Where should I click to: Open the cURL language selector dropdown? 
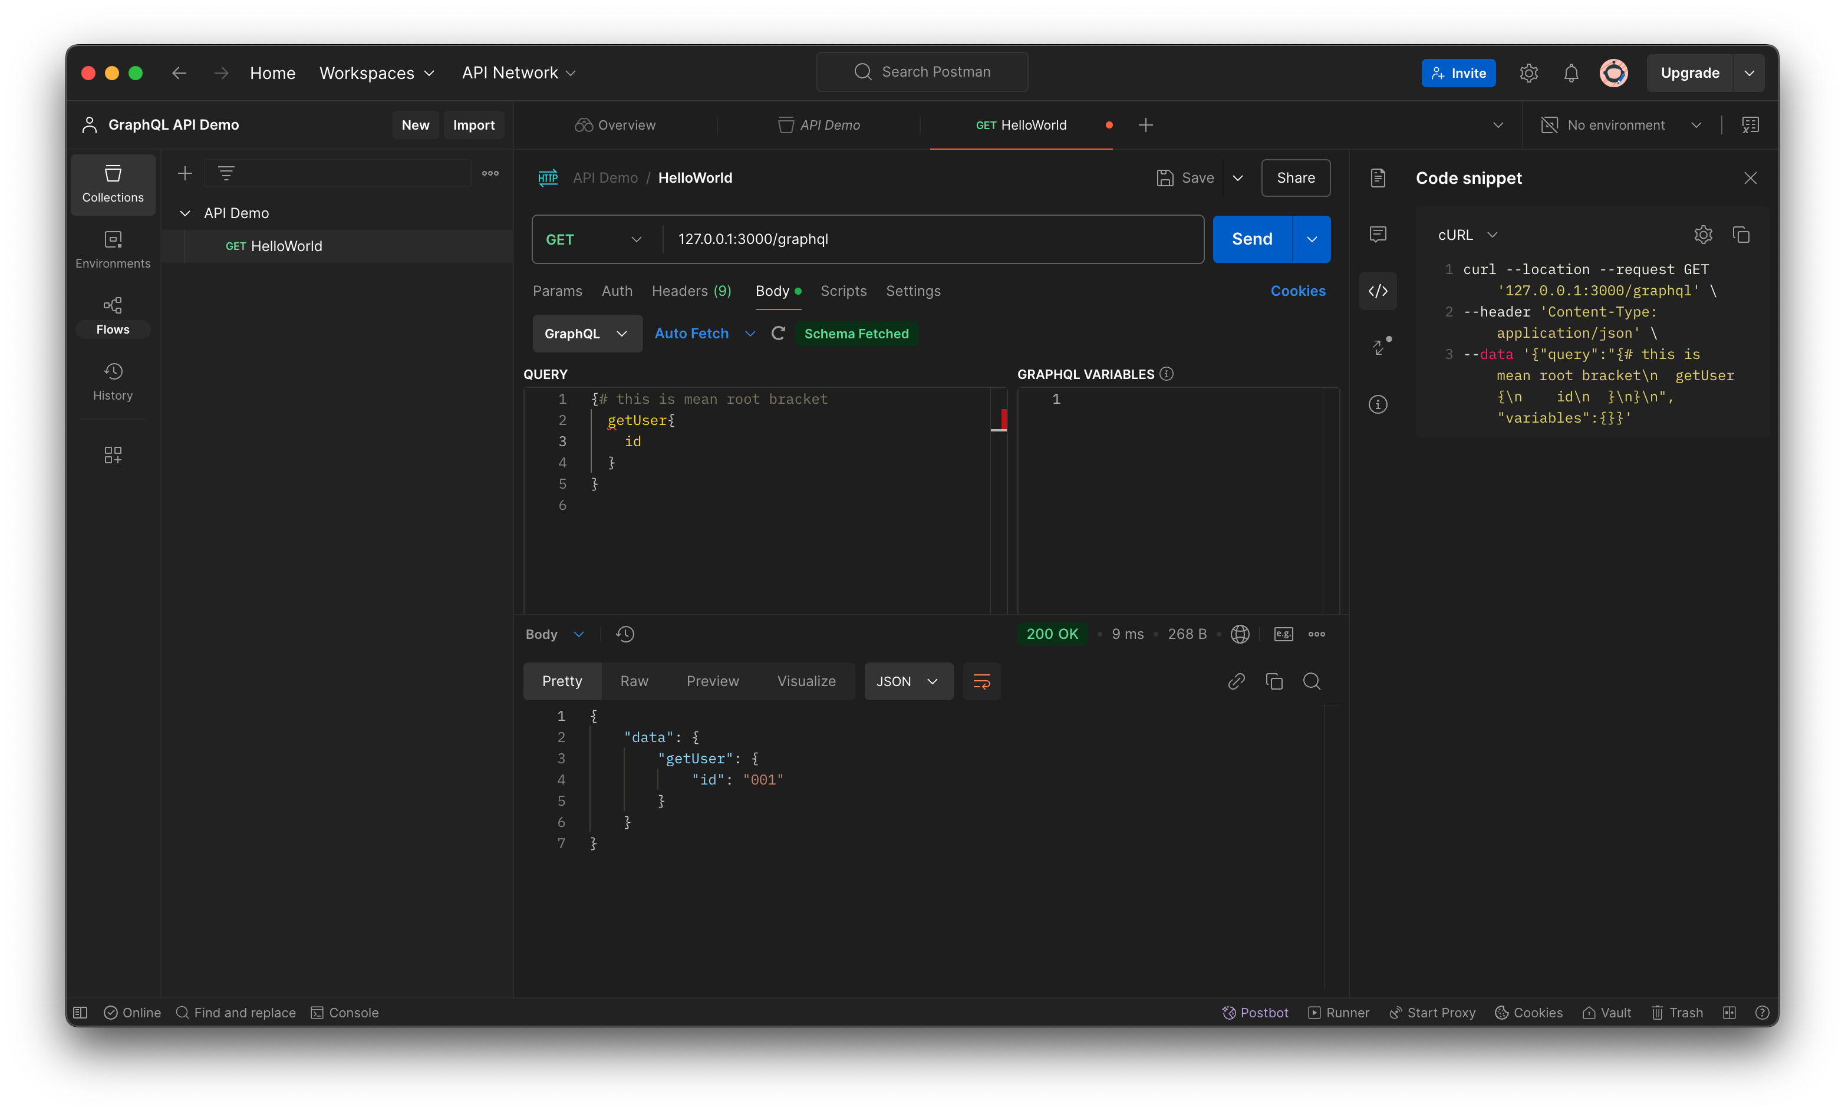pyautogui.click(x=1465, y=235)
